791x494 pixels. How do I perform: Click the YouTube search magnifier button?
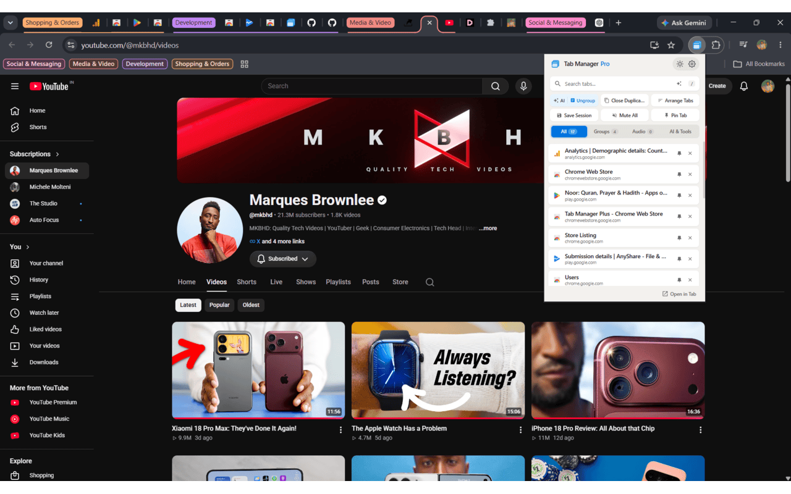(495, 86)
